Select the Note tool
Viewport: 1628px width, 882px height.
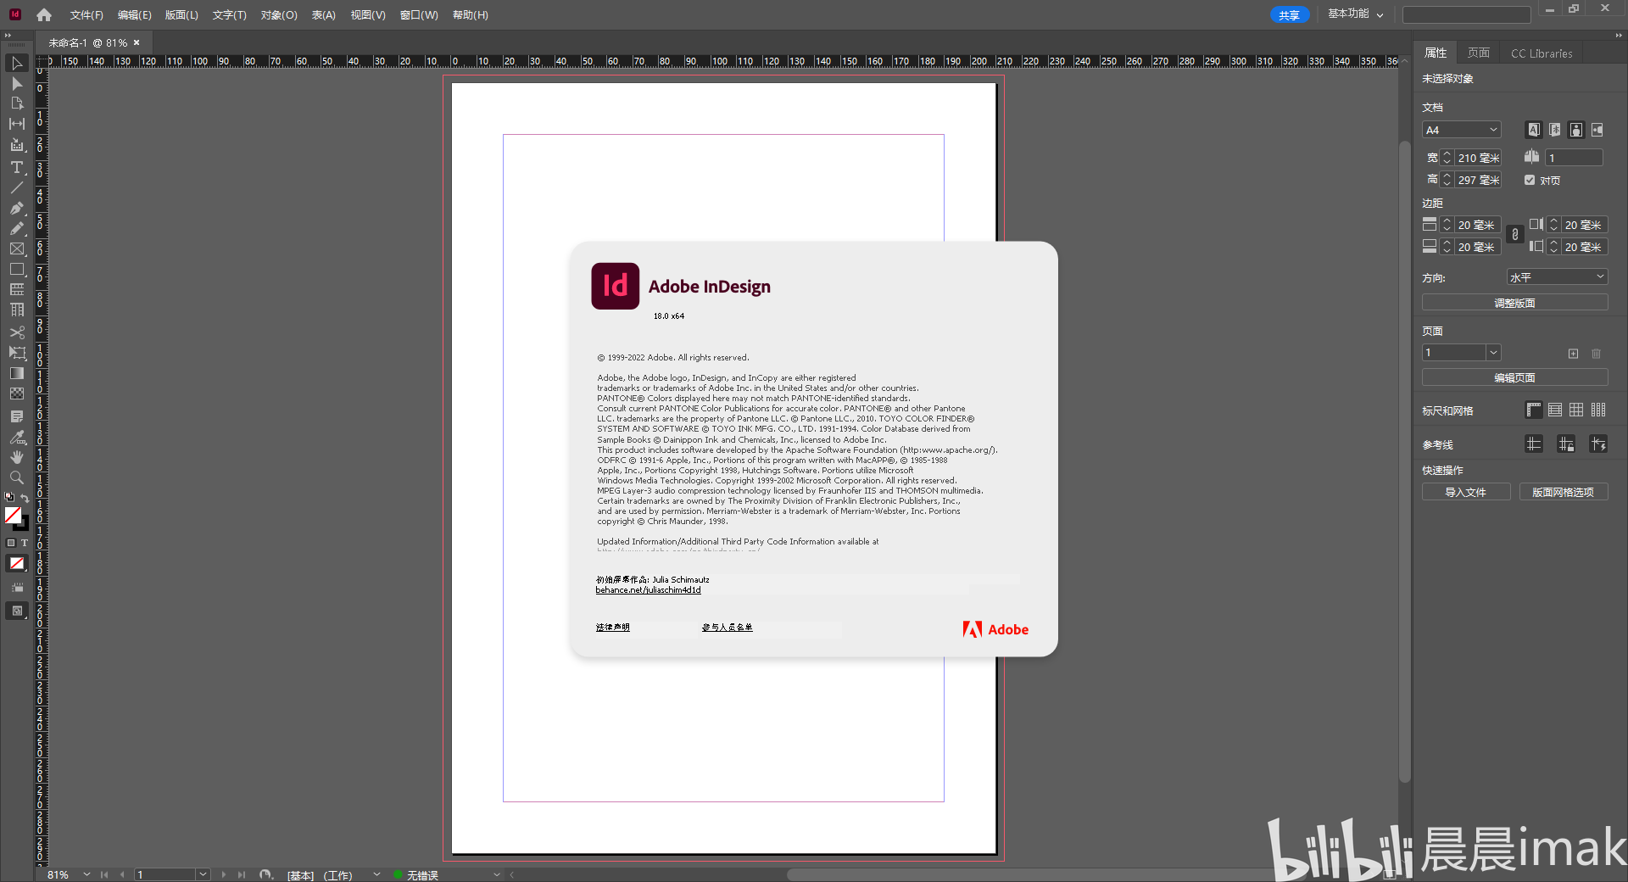coord(17,416)
